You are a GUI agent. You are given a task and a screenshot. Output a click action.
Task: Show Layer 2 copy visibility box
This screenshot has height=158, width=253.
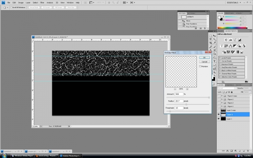coord(219,110)
